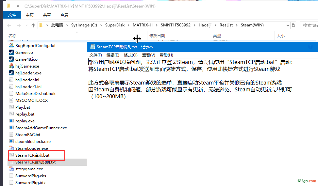This screenshot has height=186, width=318.
Task: Open Notepad's 格式(O) menu
Action: [x=130, y=55]
